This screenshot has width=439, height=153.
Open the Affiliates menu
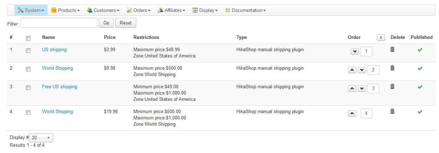[171, 11]
